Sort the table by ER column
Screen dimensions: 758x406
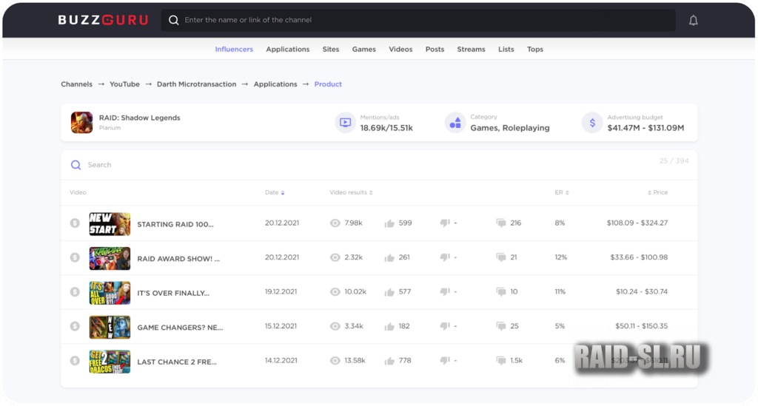562,192
